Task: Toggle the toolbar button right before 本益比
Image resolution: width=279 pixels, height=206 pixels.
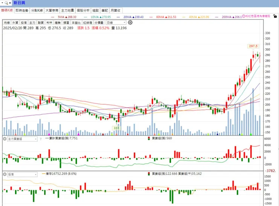Action: [66, 23]
